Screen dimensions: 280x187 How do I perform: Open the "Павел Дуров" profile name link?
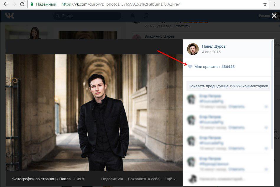point(214,46)
